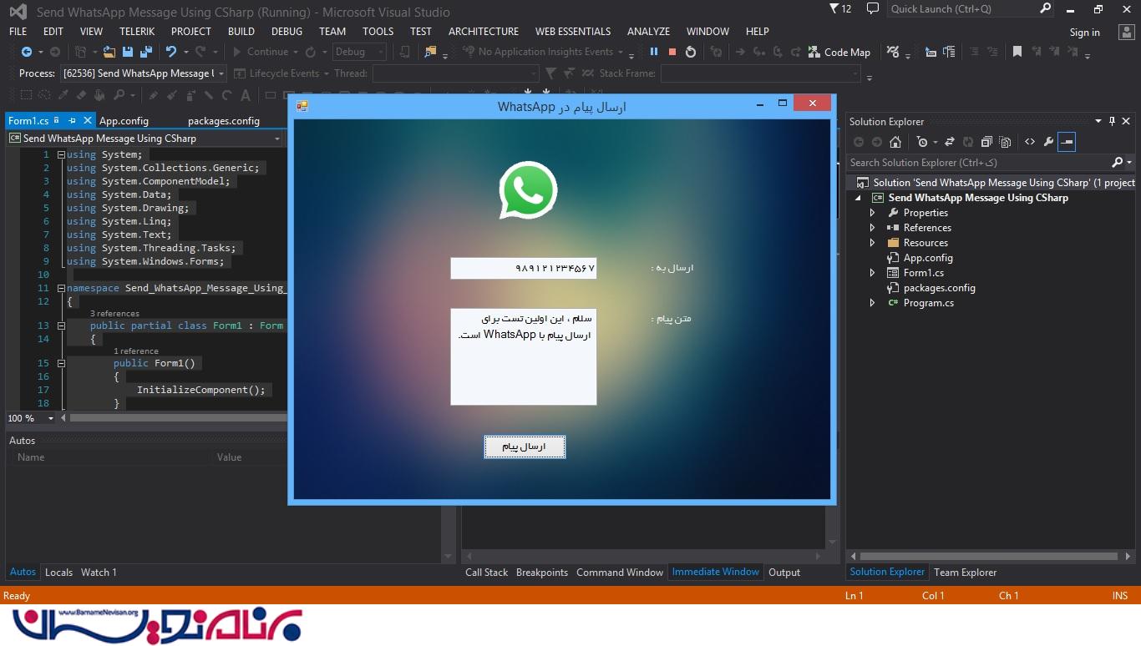Click the Undo arrow icon
The image size is (1141, 646).
pos(171,52)
